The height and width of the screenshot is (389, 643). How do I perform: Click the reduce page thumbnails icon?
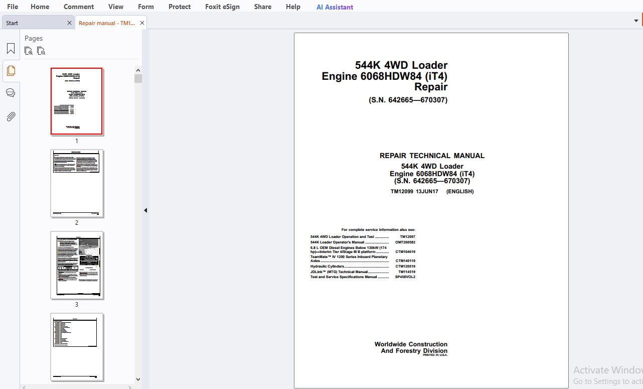tap(41, 51)
